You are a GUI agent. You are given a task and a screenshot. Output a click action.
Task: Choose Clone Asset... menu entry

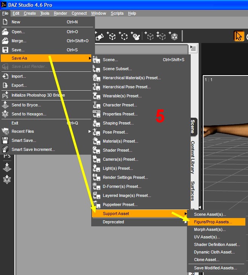[216, 260]
